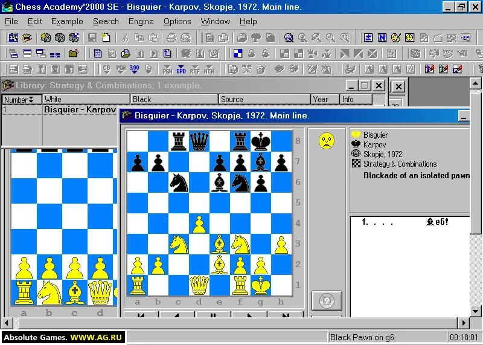Click the Black column header in Library
The width and height of the screenshot is (483, 345).
[x=174, y=99]
